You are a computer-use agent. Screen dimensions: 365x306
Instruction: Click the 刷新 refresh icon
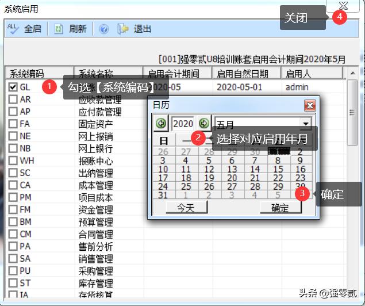click(59, 29)
